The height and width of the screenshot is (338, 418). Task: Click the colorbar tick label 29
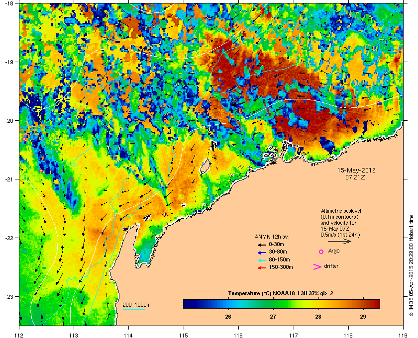click(363, 317)
